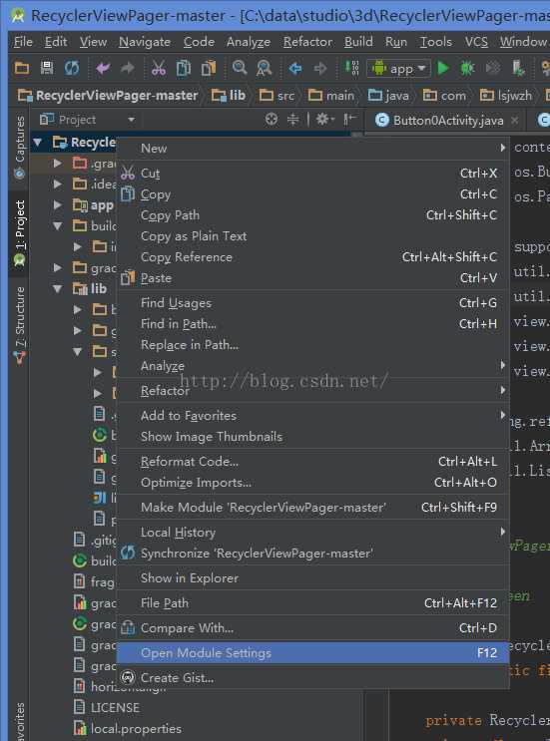Select the Button0Activity.java editor tab

(447, 121)
